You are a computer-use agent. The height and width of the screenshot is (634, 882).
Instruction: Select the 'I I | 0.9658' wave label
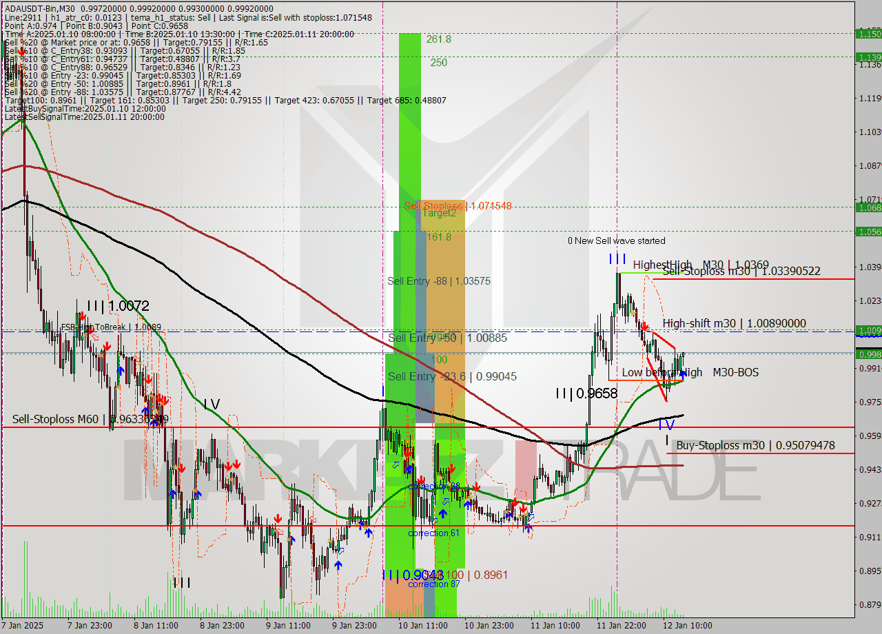point(586,393)
